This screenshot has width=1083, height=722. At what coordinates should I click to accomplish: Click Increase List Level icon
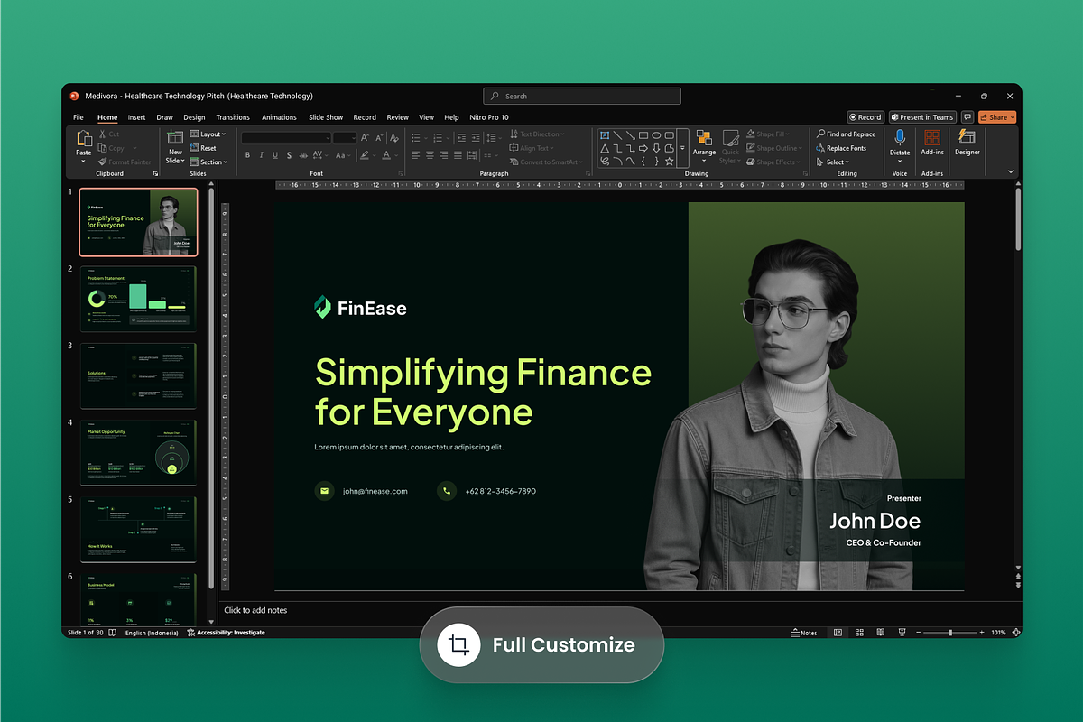coord(476,137)
